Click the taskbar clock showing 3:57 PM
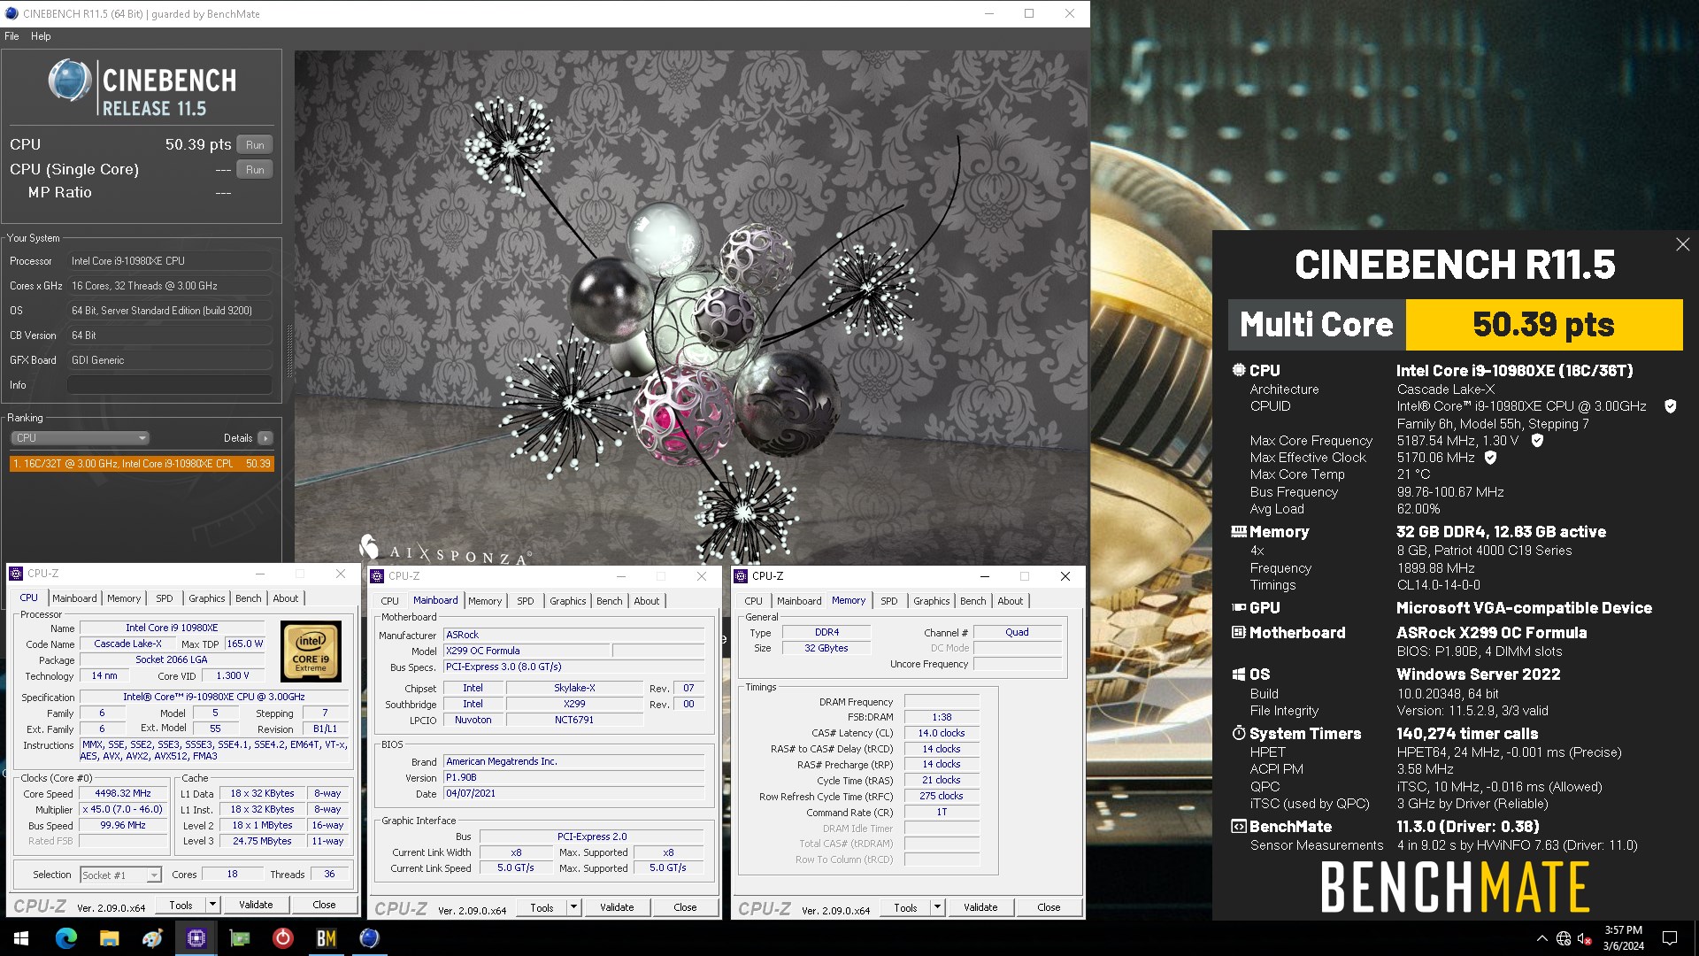Viewport: 1699px width, 956px height. [x=1623, y=938]
